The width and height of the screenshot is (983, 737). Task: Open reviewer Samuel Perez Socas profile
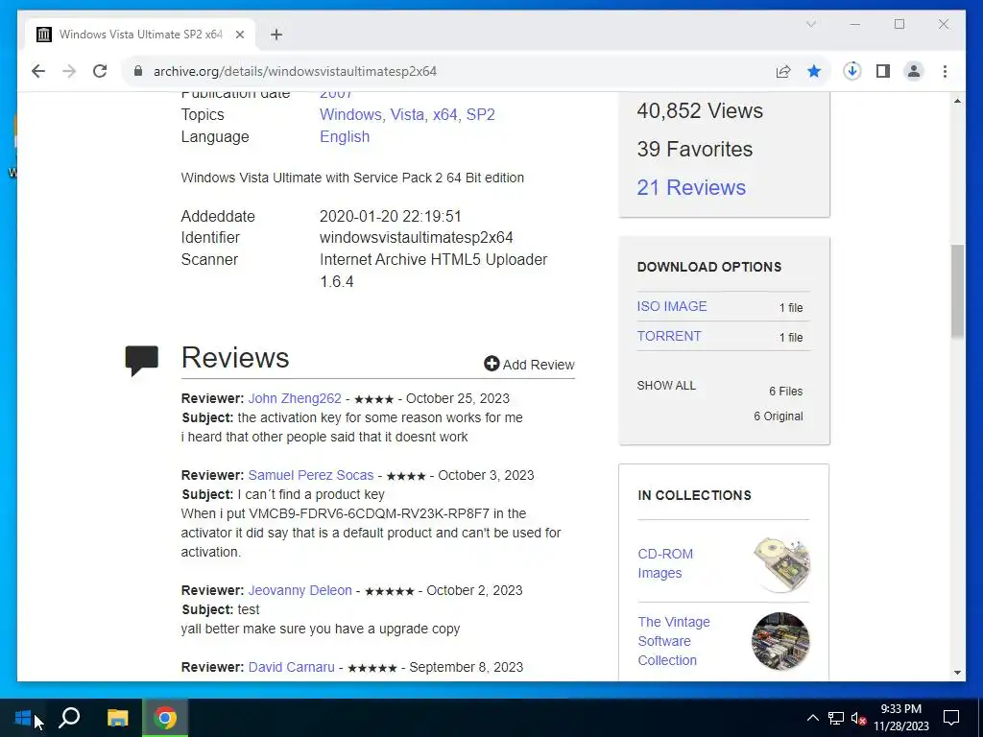coord(310,475)
